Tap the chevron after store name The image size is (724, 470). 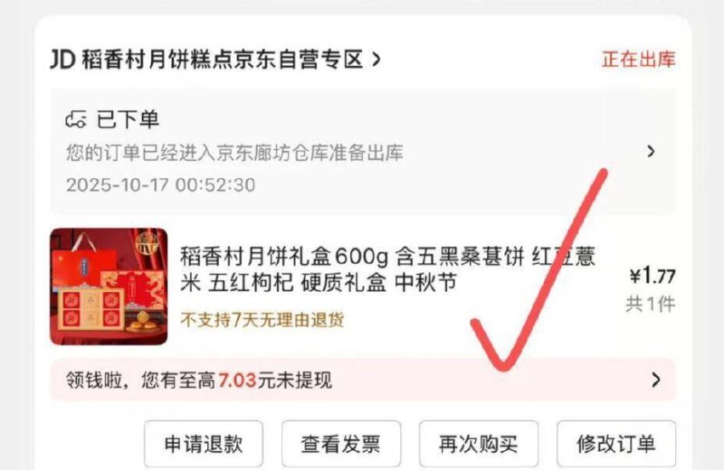tap(376, 60)
